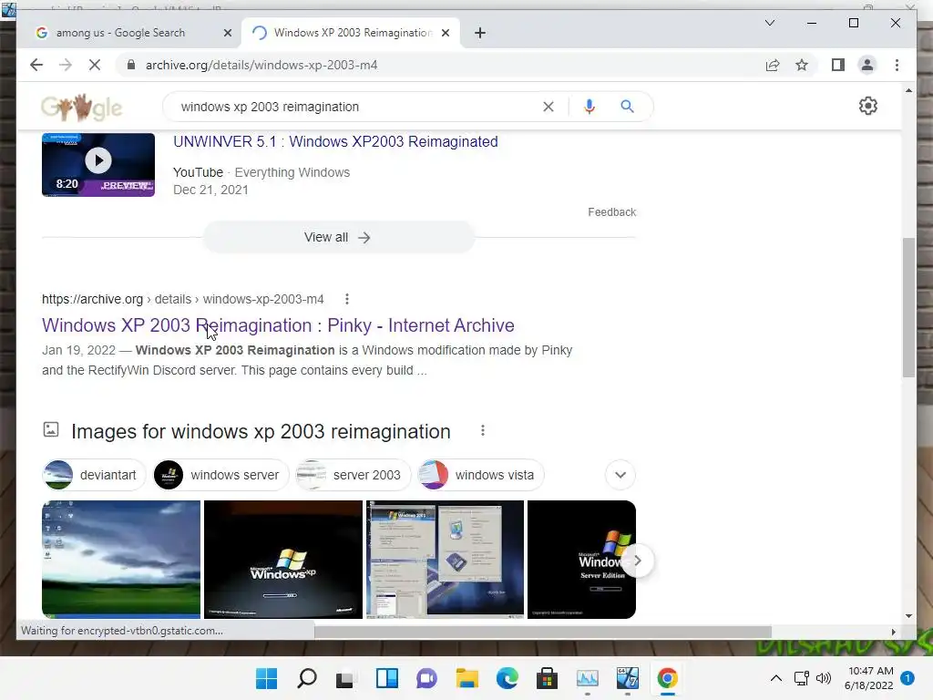Open Windows Start menu

click(x=266, y=678)
